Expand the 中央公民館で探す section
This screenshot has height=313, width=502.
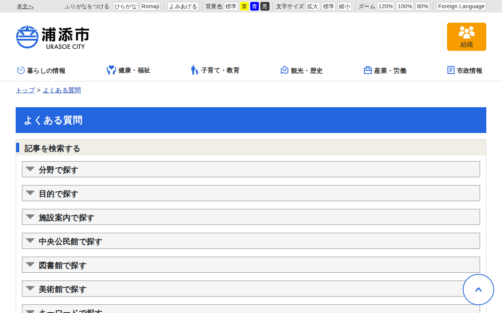(251, 241)
